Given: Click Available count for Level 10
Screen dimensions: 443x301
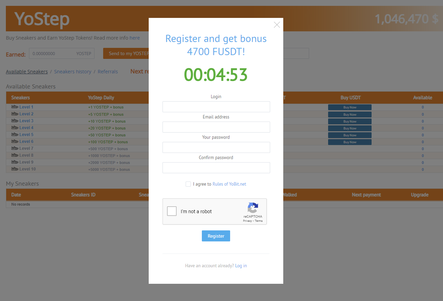Looking at the screenshot, I should pyautogui.click(x=423, y=169).
